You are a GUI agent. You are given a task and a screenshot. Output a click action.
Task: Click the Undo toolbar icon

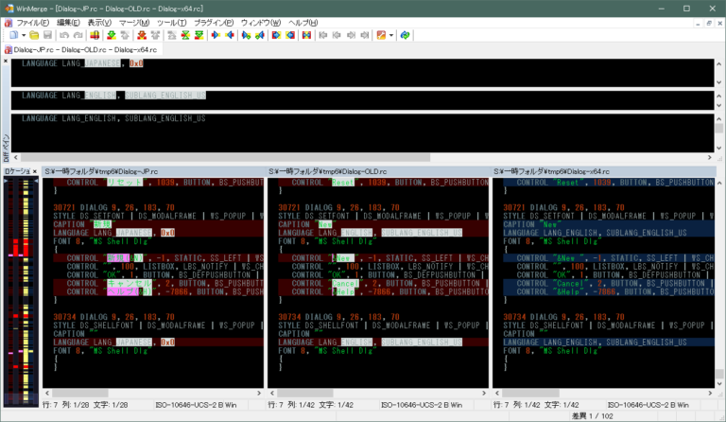[x=62, y=35]
